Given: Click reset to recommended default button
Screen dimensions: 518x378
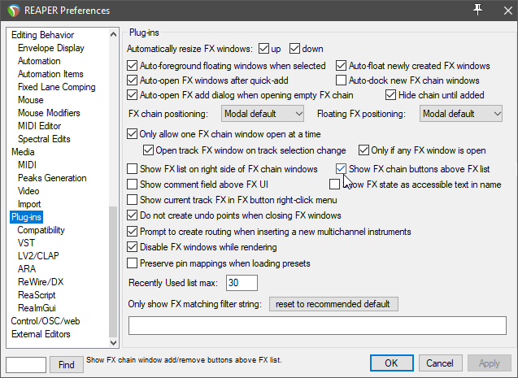Looking at the screenshot, I should (x=333, y=304).
